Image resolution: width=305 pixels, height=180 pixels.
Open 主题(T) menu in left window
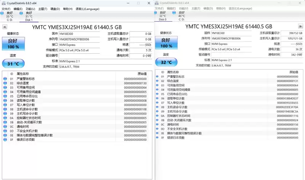click(x=43, y=9)
